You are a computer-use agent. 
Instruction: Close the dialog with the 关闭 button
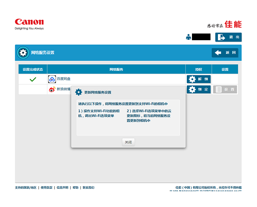click(x=128, y=142)
